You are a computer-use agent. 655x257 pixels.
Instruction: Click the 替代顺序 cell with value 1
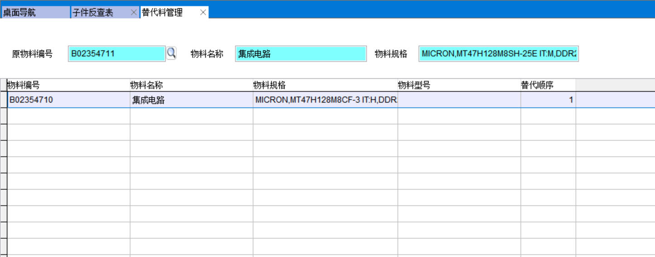(548, 100)
